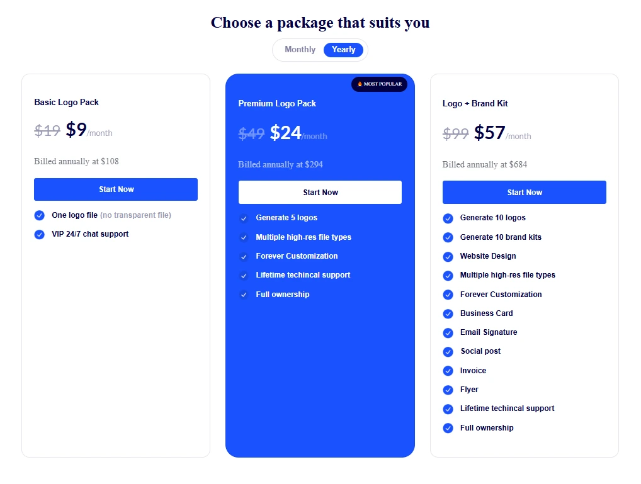The height and width of the screenshot is (484, 641).
Task: Click checkmark icon beside One logo file
Action: point(40,215)
